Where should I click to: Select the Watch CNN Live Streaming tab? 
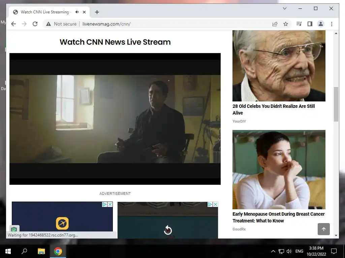(x=49, y=12)
